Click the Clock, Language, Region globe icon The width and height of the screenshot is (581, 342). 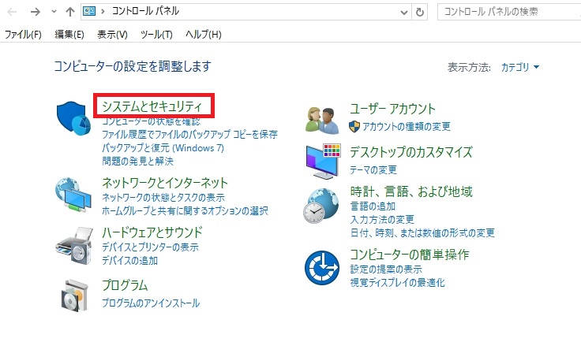(320, 206)
